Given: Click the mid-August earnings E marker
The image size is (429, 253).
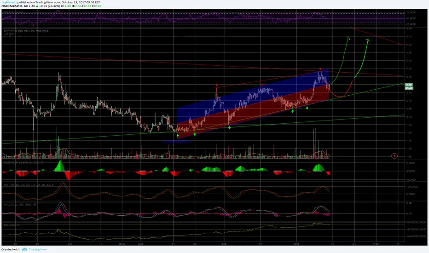Looking at the screenshot, I should pos(166,155).
